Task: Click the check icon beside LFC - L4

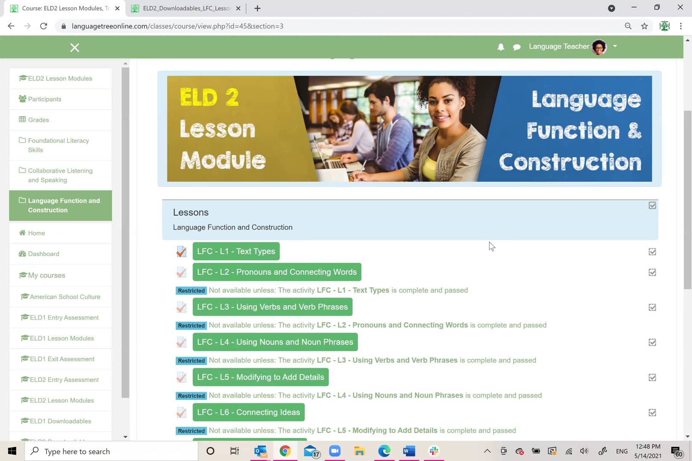Action: point(182,342)
